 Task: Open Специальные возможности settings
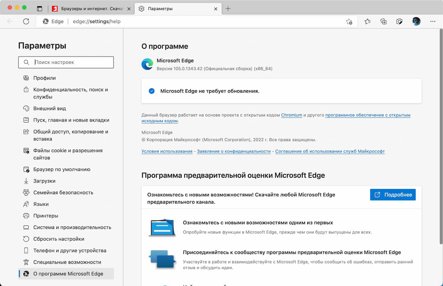67,262
